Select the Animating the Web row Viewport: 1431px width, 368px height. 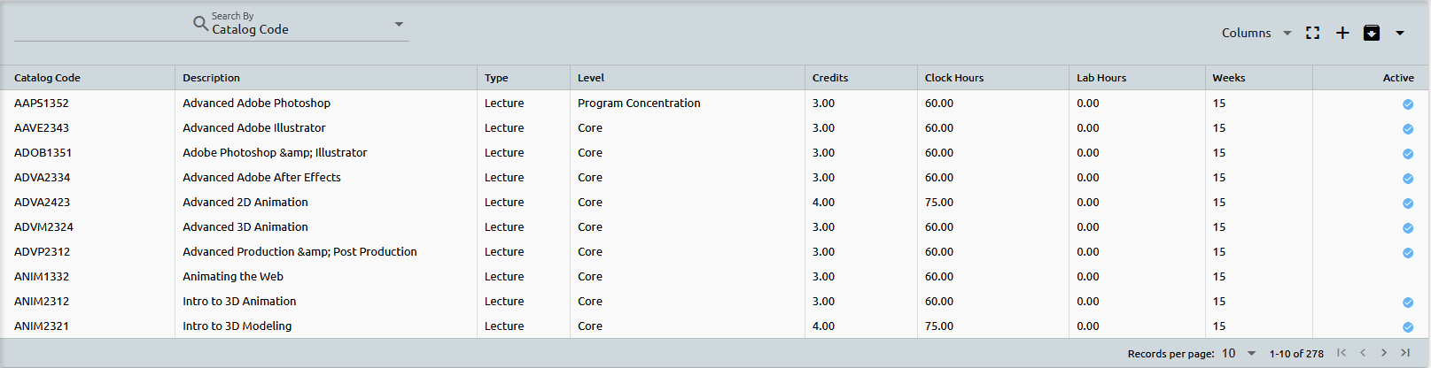click(233, 277)
